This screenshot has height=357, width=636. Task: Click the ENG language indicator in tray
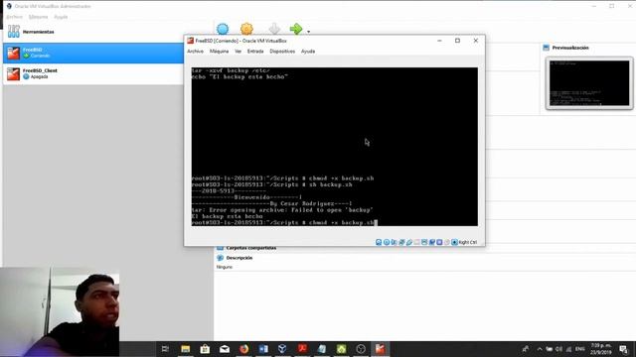(x=580, y=349)
